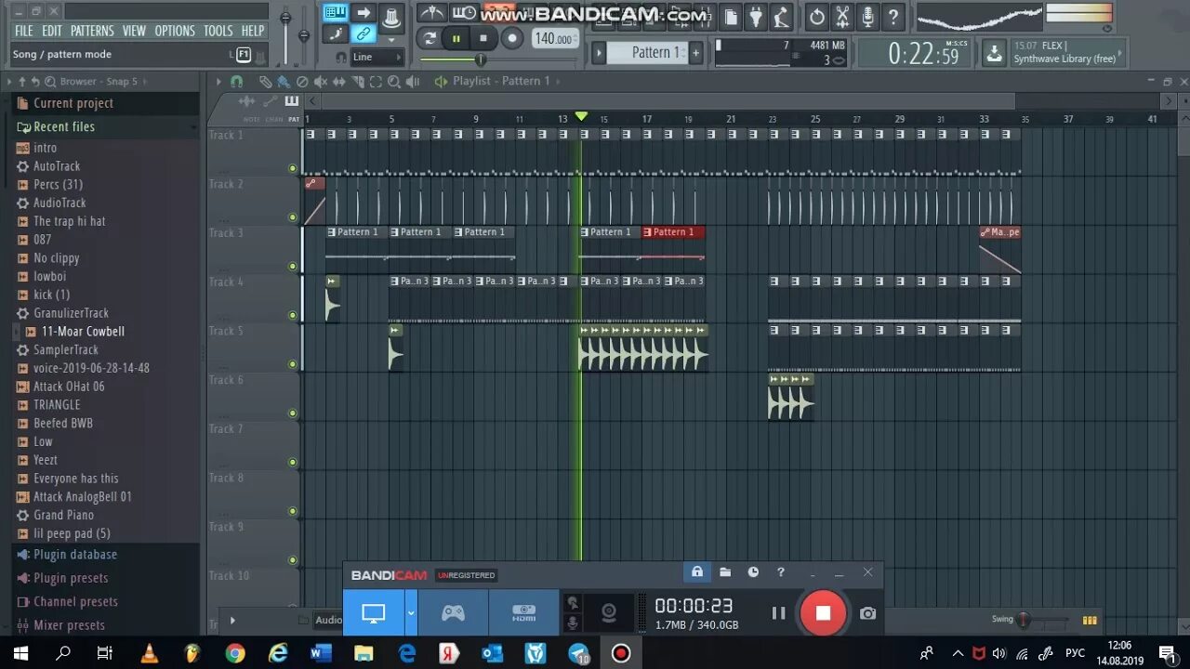Image resolution: width=1190 pixels, height=669 pixels.
Task: Select 'Grand Piano' in recent files
Action: [63, 515]
